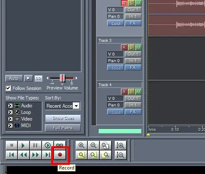Pause playback with the Pause button
Viewport: 205px width, 174px height.
pos(35,145)
